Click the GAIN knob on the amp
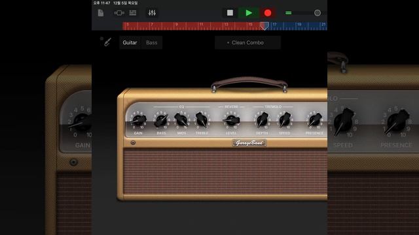The height and width of the screenshot is (235, 419). 138,120
